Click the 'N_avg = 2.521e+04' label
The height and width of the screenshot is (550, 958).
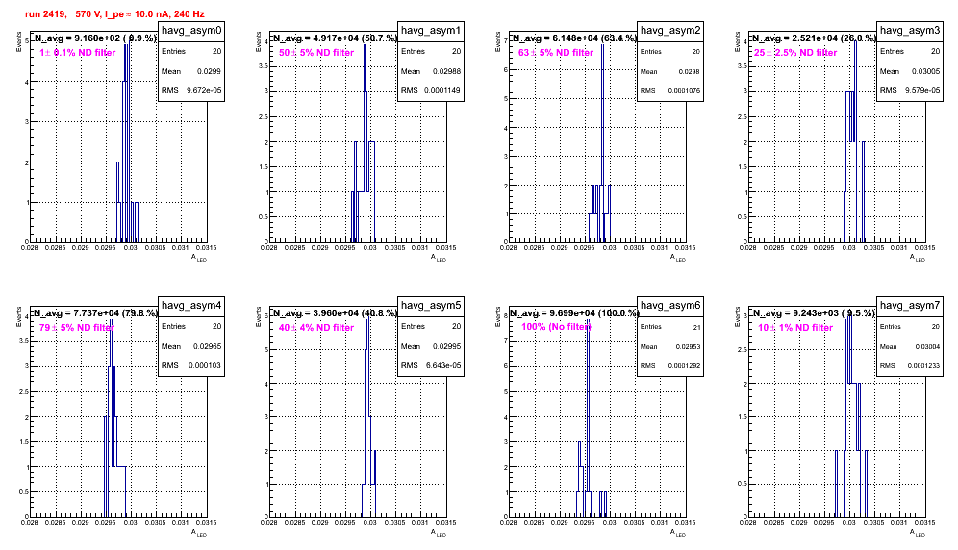pos(814,37)
